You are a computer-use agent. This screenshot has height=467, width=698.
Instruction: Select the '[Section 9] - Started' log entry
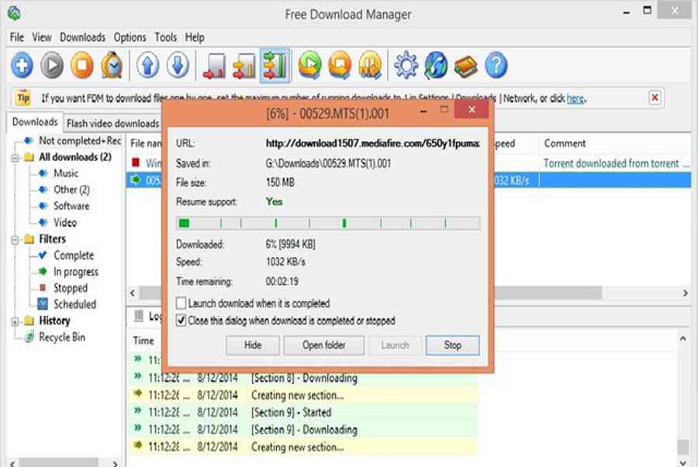click(x=291, y=412)
